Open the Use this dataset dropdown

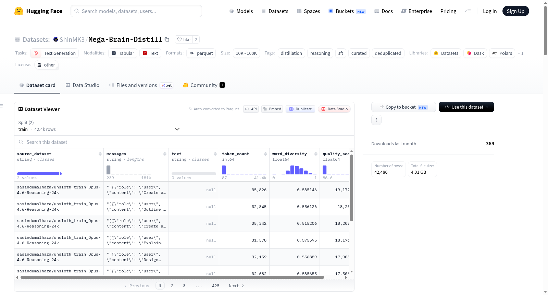466,107
